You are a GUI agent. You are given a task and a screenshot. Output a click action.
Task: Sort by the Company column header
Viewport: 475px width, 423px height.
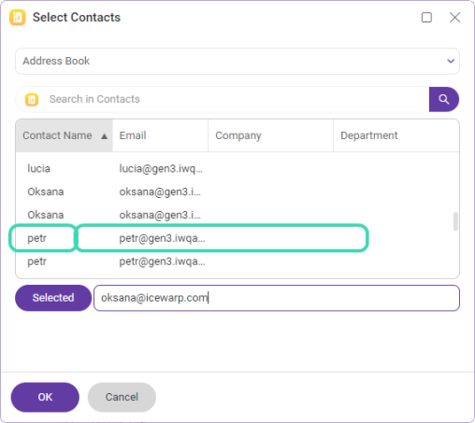(x=270, y=135)
